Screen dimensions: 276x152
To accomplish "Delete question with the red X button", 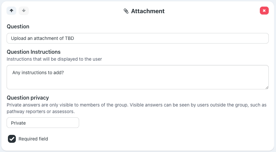I will [264, 11].
